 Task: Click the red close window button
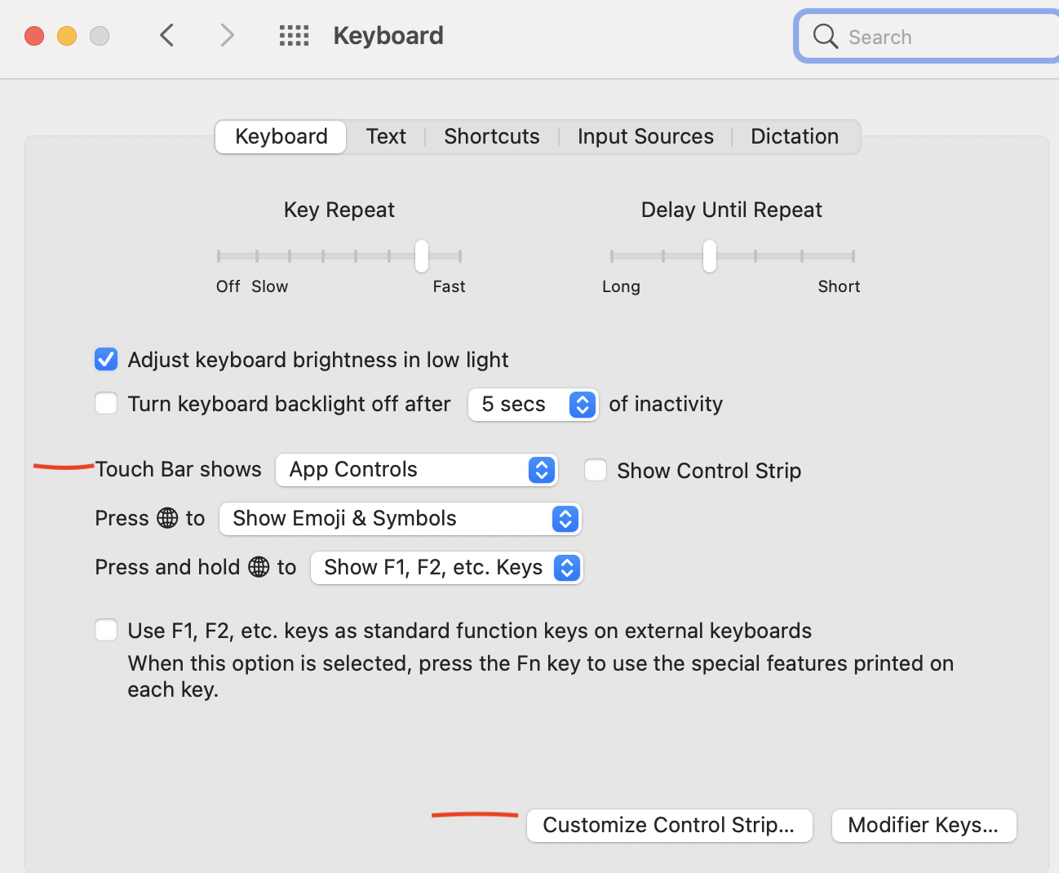34,36
